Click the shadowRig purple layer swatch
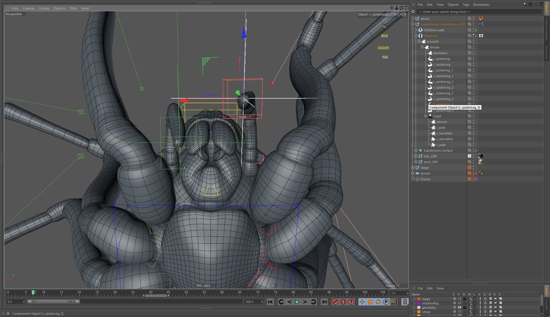Viewport: 550px width, 317px height. [x=419, y=303]
